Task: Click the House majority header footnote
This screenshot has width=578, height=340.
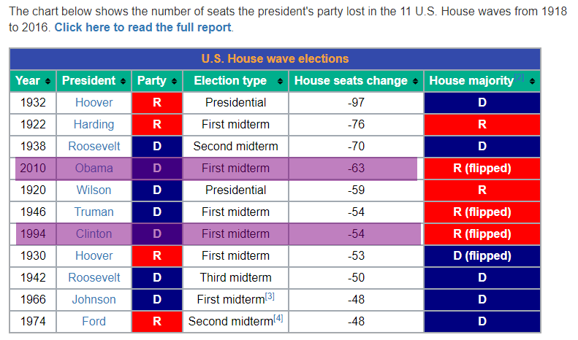Action: (519, 77)
